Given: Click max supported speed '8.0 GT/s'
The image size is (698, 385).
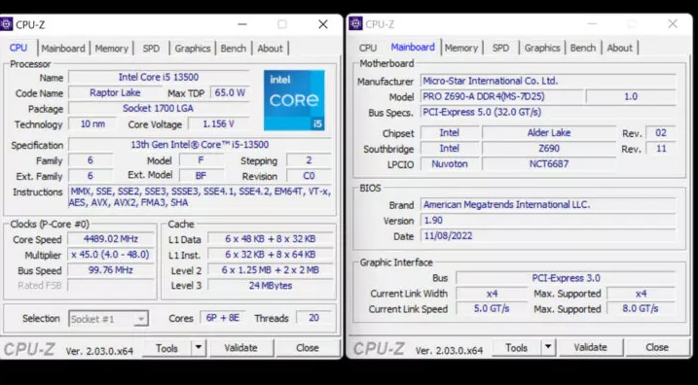Looking at the screenshot, I should pyautogui.click(x=641, y=308).
